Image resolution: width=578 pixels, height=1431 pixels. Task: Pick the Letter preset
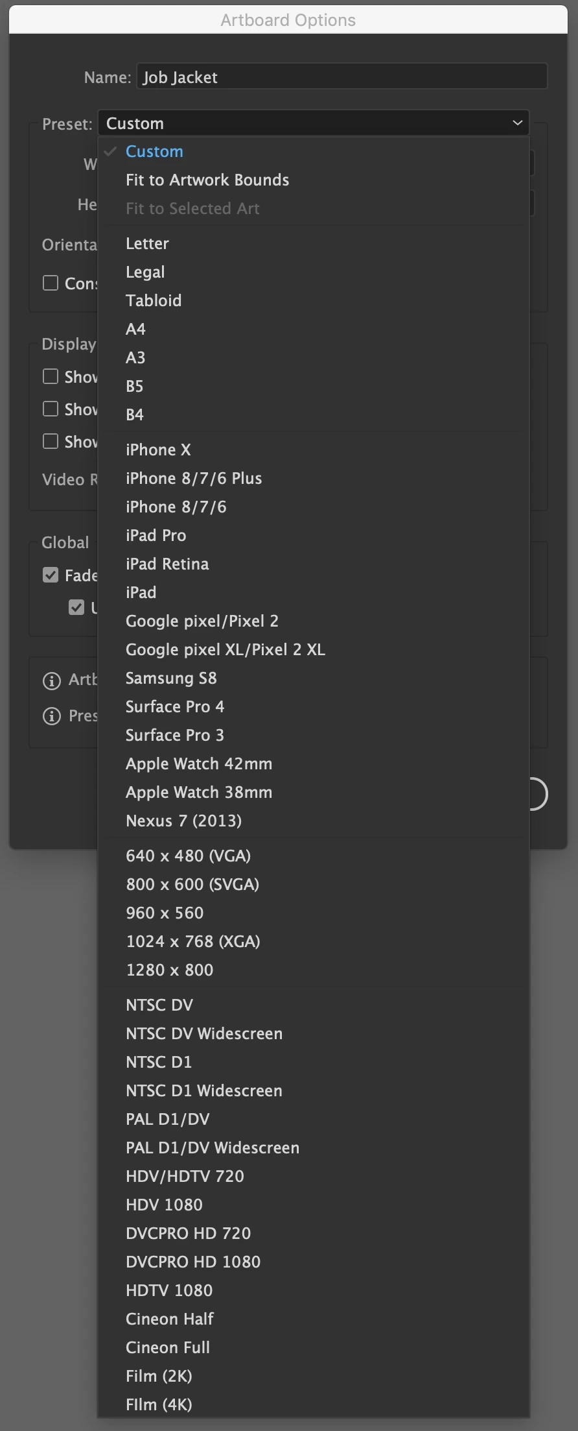pos(314,243)
